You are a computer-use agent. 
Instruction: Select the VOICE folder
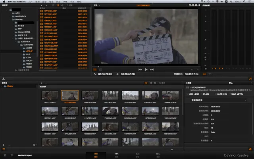tap(29, 67)
